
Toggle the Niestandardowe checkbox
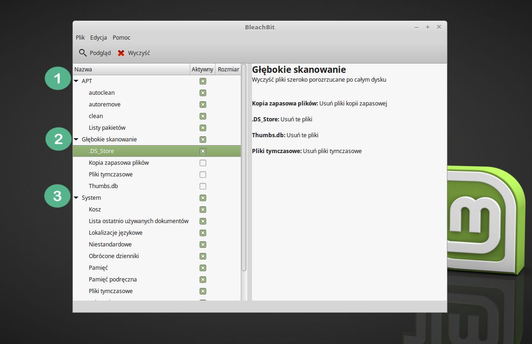(203, 245)
